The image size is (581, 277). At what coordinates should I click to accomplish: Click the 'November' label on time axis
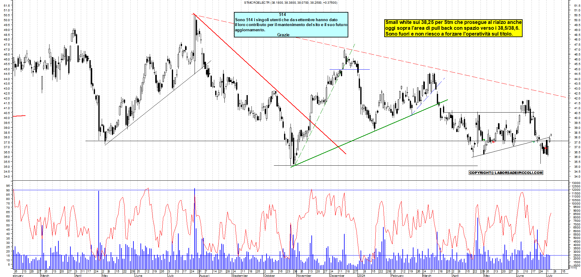[304, 275]
